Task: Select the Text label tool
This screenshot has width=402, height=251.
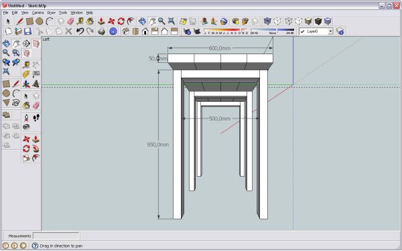Action: coord(36,74)
